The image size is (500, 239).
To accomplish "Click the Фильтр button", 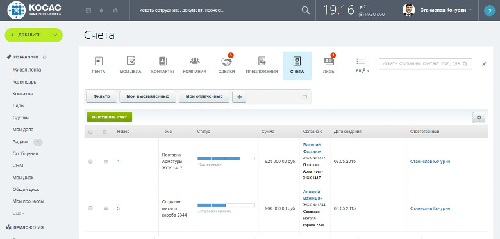I will (102, 96).
